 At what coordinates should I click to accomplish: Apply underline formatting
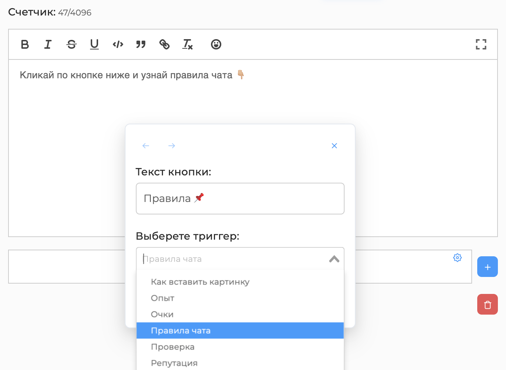(x=94, y=44)
